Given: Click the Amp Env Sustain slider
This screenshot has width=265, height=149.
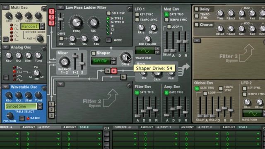Looking at the screenshot, I should (x=179, y=108).
